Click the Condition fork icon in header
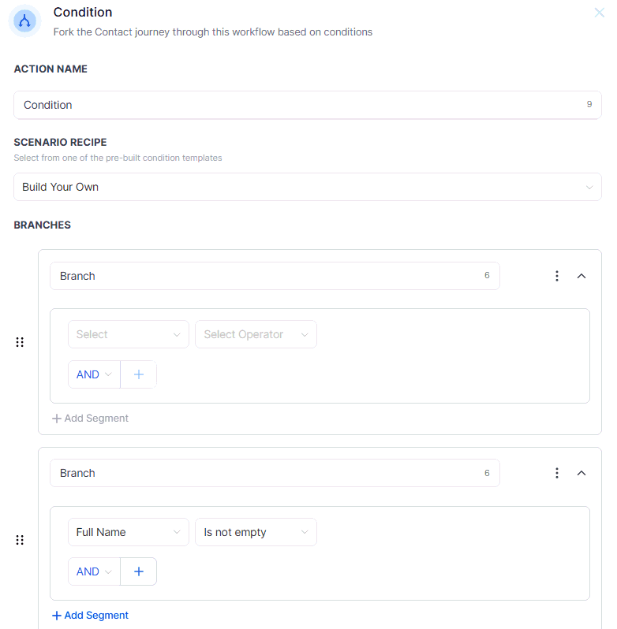617x629 pixels. (25, 21)
